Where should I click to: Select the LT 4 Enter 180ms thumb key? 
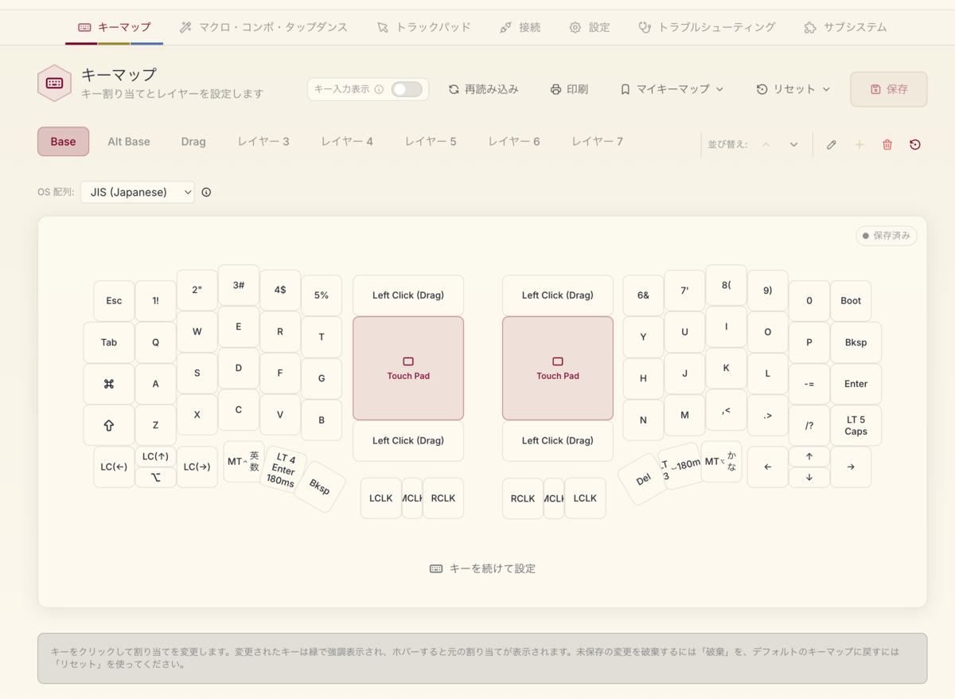click(284, 471)
